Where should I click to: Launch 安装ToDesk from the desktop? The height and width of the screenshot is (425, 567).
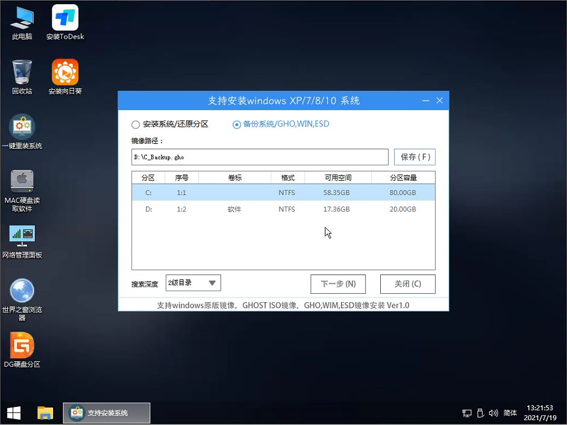[64, 18]
